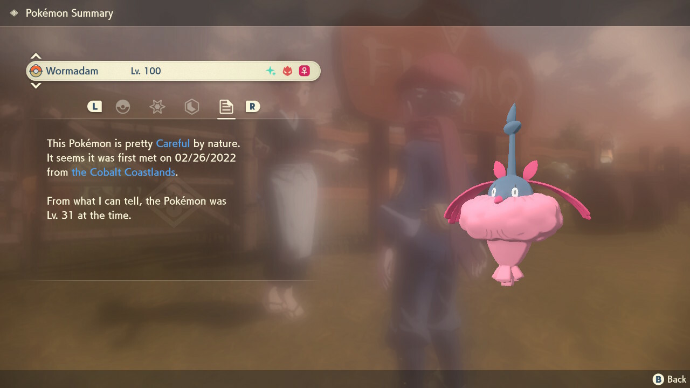Open the star-shaped stats tab
Viewport: 690px width, 388px height.
point(157,107)
